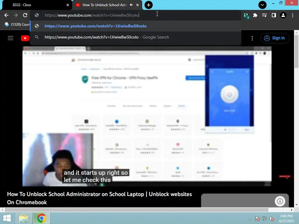Mute the tab's audio speaker icon
Screen dimensions: 299x224
click(x=131, y=5)
